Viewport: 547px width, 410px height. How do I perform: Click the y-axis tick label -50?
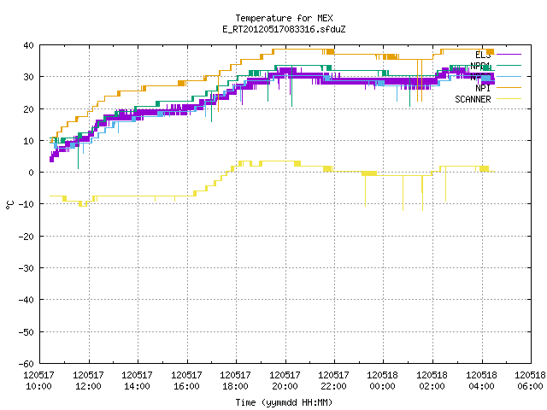(x=26, y=332)
